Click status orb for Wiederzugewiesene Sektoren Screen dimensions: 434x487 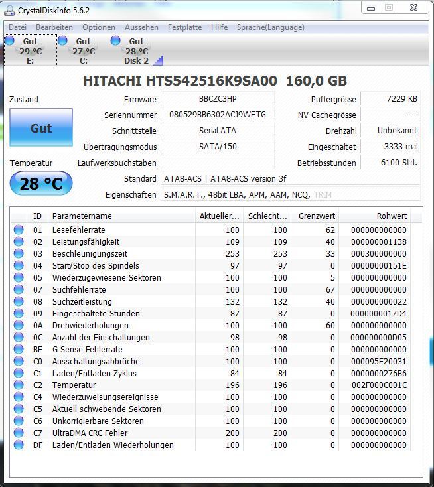[x=19, y=277]
